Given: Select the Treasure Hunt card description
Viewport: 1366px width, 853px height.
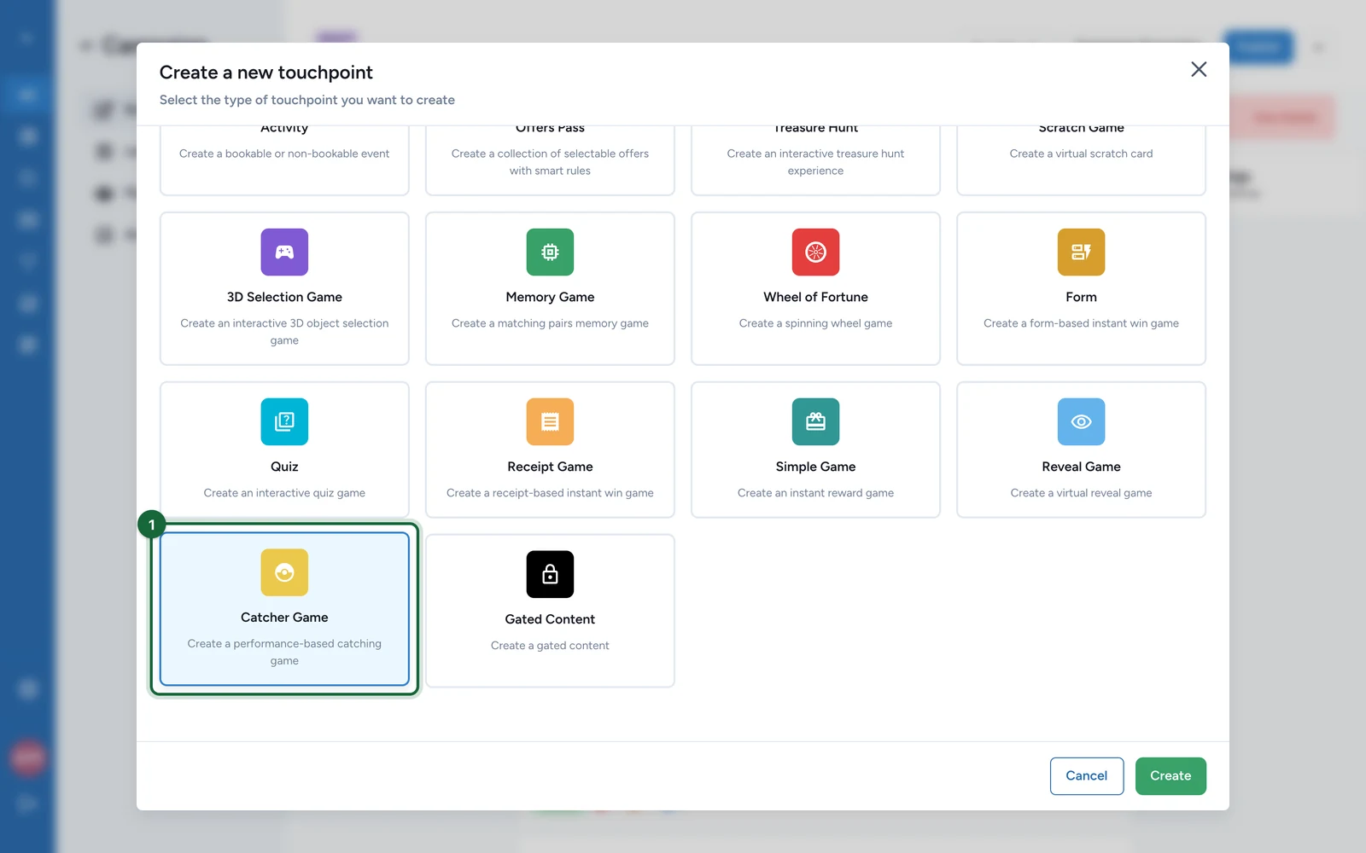Looking at the screenshot, I should click(815, 162).
